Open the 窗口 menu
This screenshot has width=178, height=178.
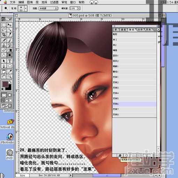tap(73, 2)
